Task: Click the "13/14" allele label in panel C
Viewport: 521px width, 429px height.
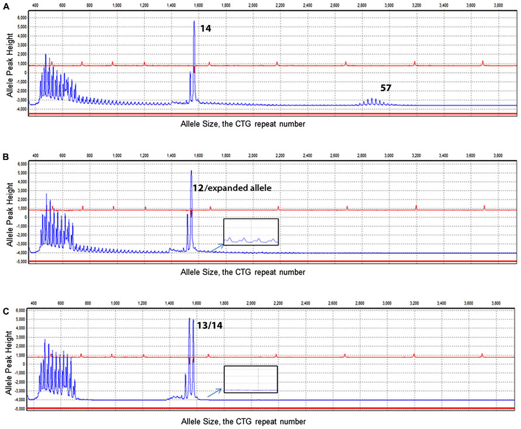Action: [x=210, y=326]
